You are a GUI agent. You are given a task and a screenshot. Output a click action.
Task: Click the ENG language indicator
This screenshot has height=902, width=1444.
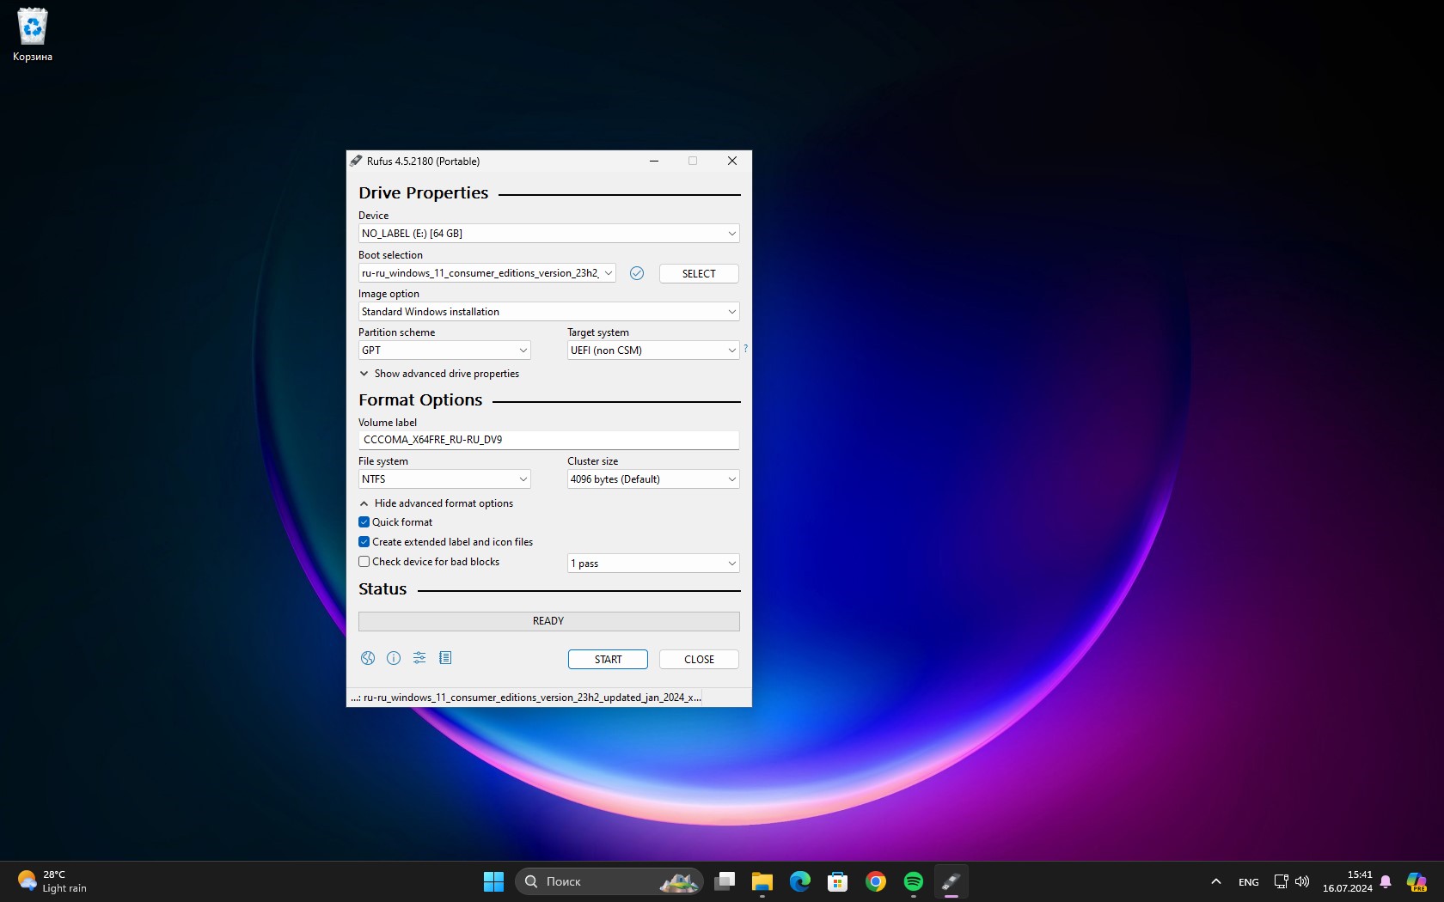click(x=1249, y=882)
